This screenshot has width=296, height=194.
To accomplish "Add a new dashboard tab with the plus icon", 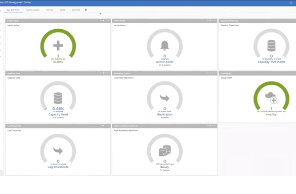I will (86, 10).
